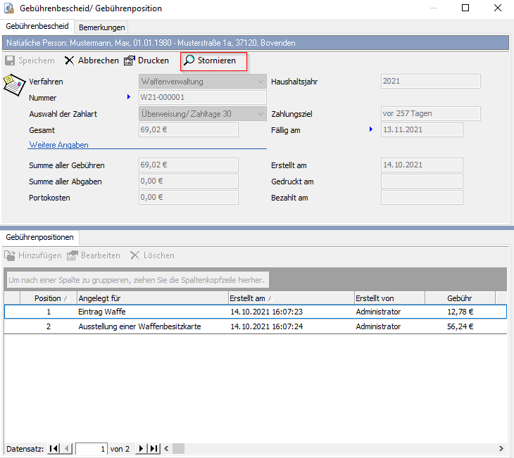The image size is (514, 458).
Task: Open the Verfahren dropdown
Action: coord(260,82)
